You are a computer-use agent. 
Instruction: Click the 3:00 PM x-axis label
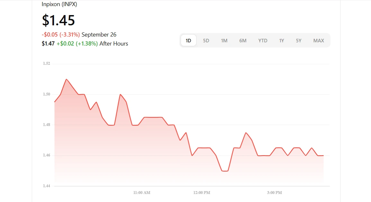275,193
